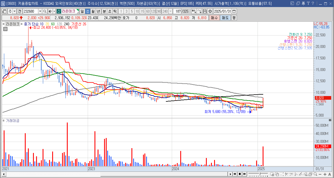Viewport: 334px width, 178px height.
Task: Toggle the 120 interval button
Action: [x=153, y=11]
